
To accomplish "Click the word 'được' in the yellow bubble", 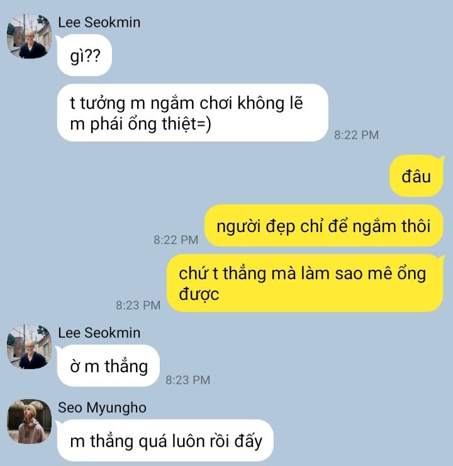I will pos(199,294).
